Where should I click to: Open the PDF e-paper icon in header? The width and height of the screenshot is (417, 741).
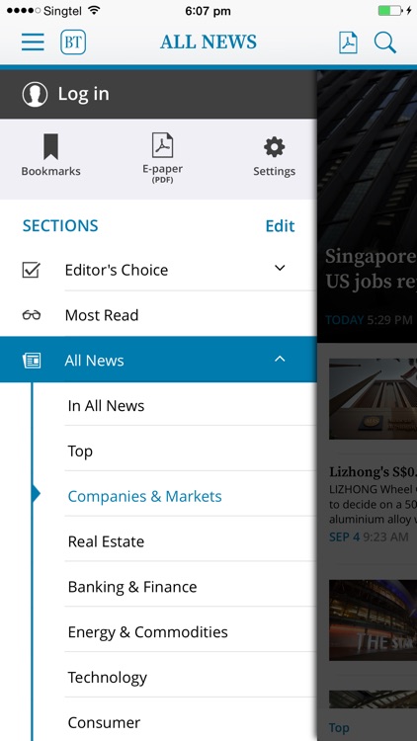tap(349, 42)
